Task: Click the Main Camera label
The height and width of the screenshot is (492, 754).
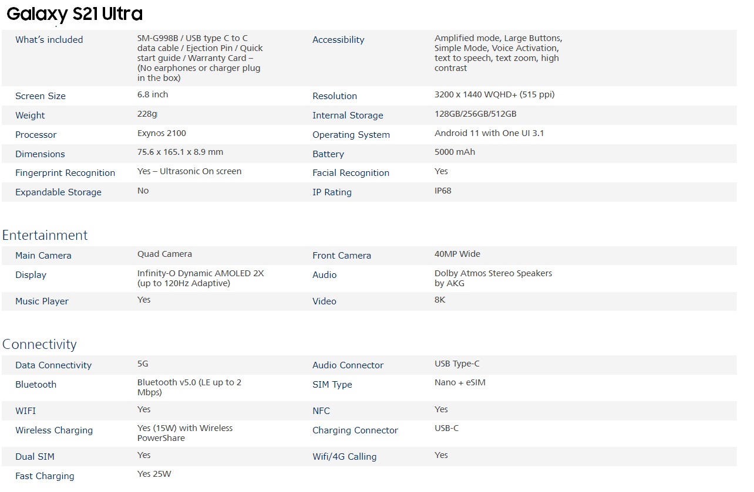Action: [x=43, y=256]
